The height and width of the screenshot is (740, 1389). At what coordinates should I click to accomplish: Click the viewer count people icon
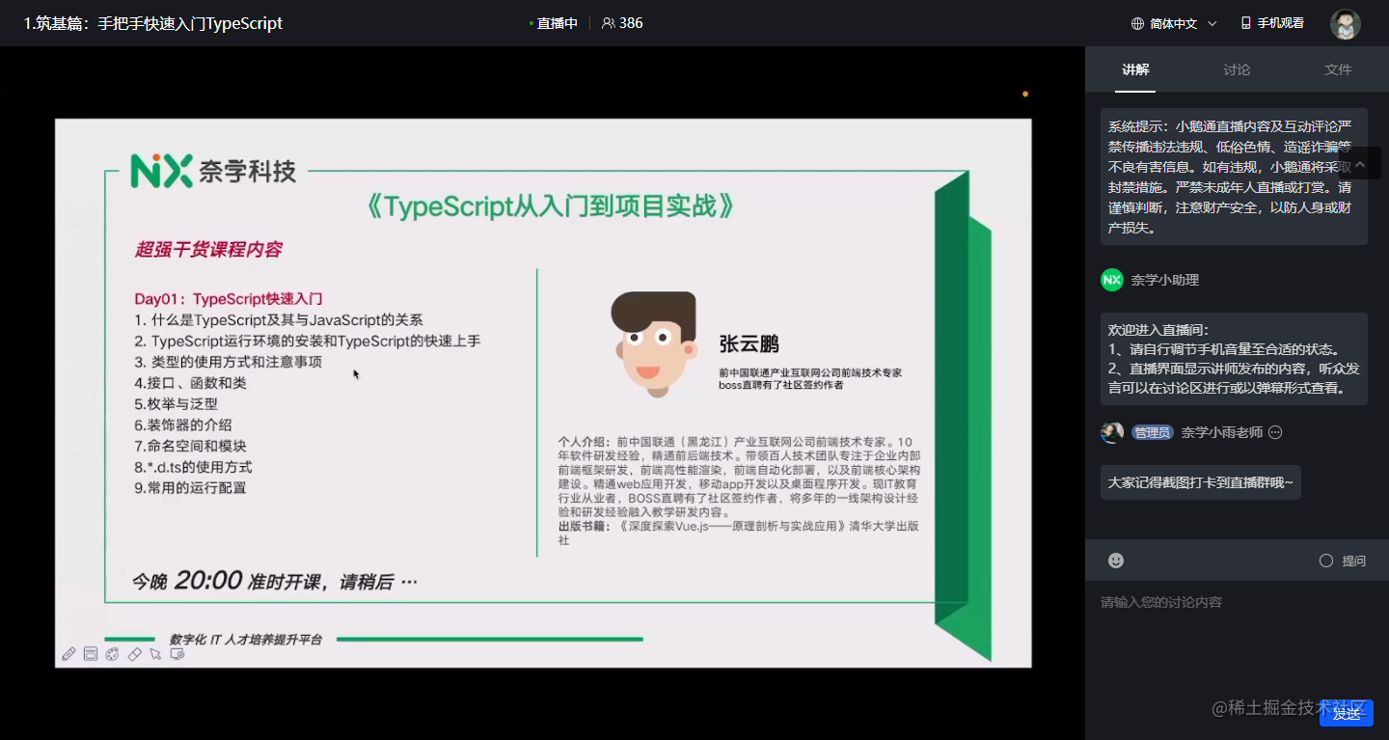(x=608, y=23)
